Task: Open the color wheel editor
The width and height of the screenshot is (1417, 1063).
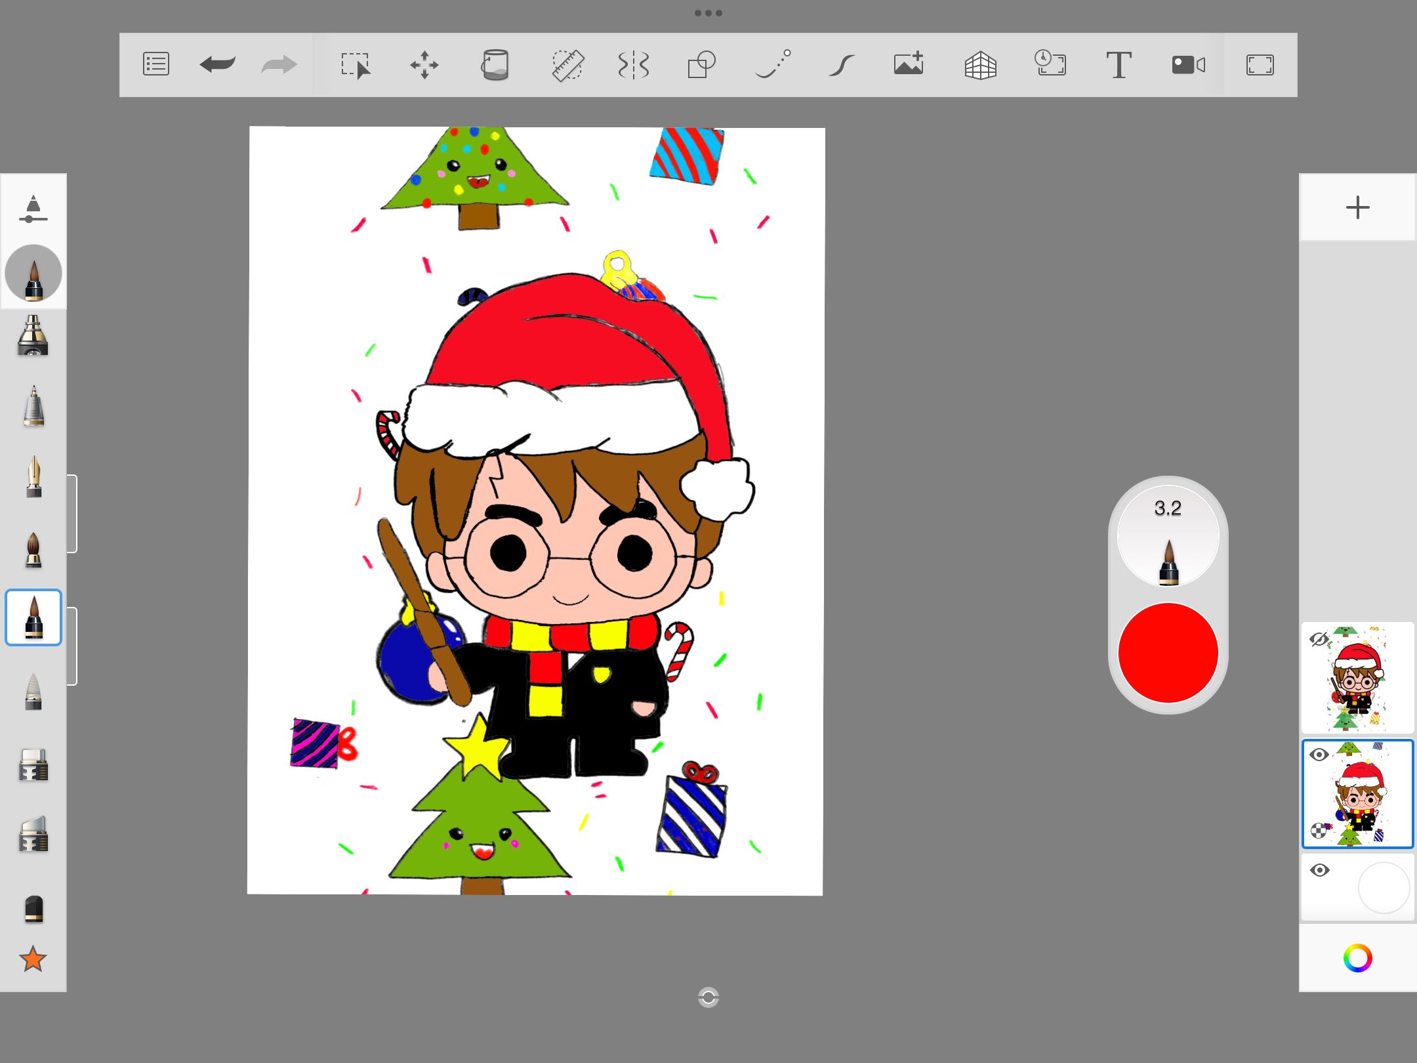Action: (x=1357, y=959)
